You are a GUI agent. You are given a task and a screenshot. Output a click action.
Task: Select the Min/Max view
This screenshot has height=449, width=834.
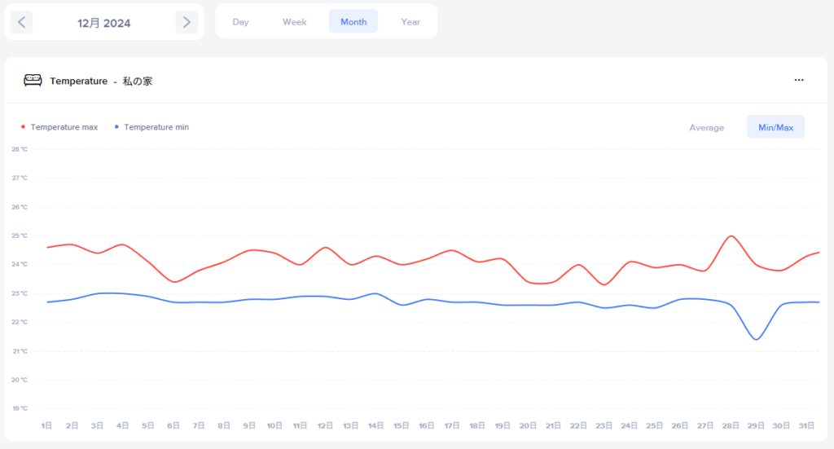(x=775, y=127)
